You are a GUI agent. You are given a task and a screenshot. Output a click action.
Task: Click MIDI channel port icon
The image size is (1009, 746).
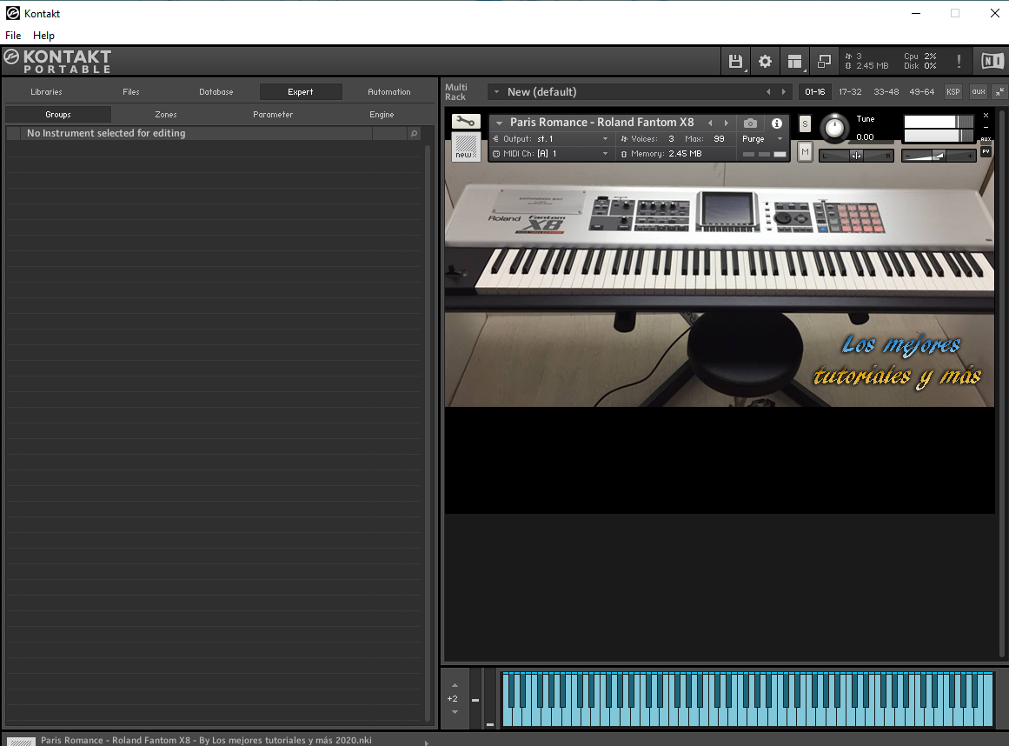pos(496,154)
